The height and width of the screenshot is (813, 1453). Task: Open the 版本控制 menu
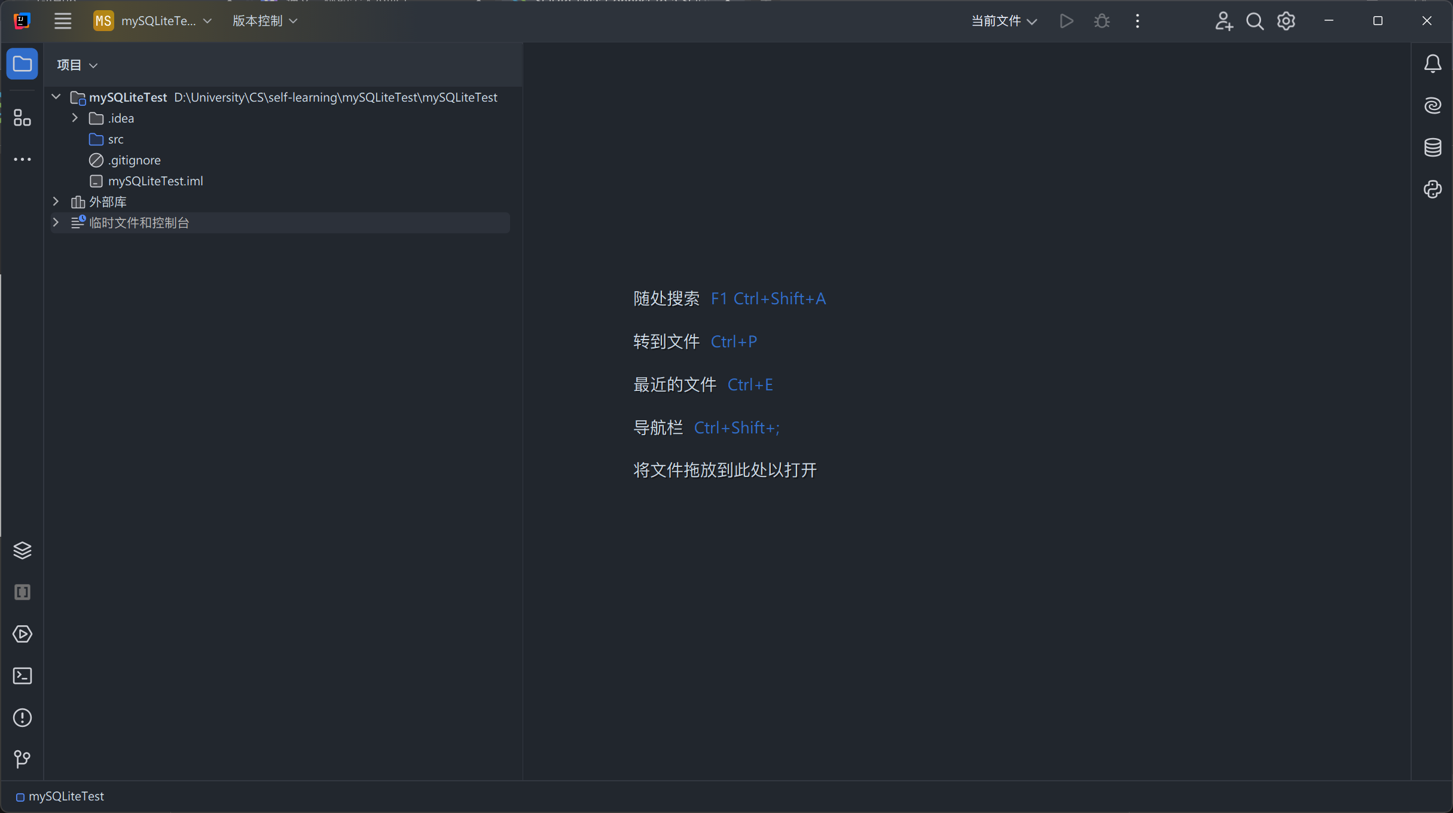pyautogui.click(x=264, y=21)
